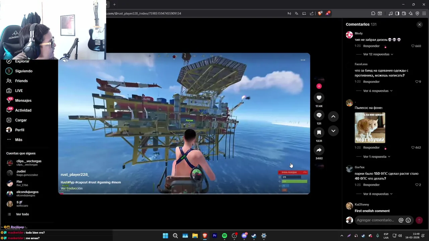Viewport: 429px width, 241px height.
Task: Expand Ver 8 respuestas
Action: point(378,194)
